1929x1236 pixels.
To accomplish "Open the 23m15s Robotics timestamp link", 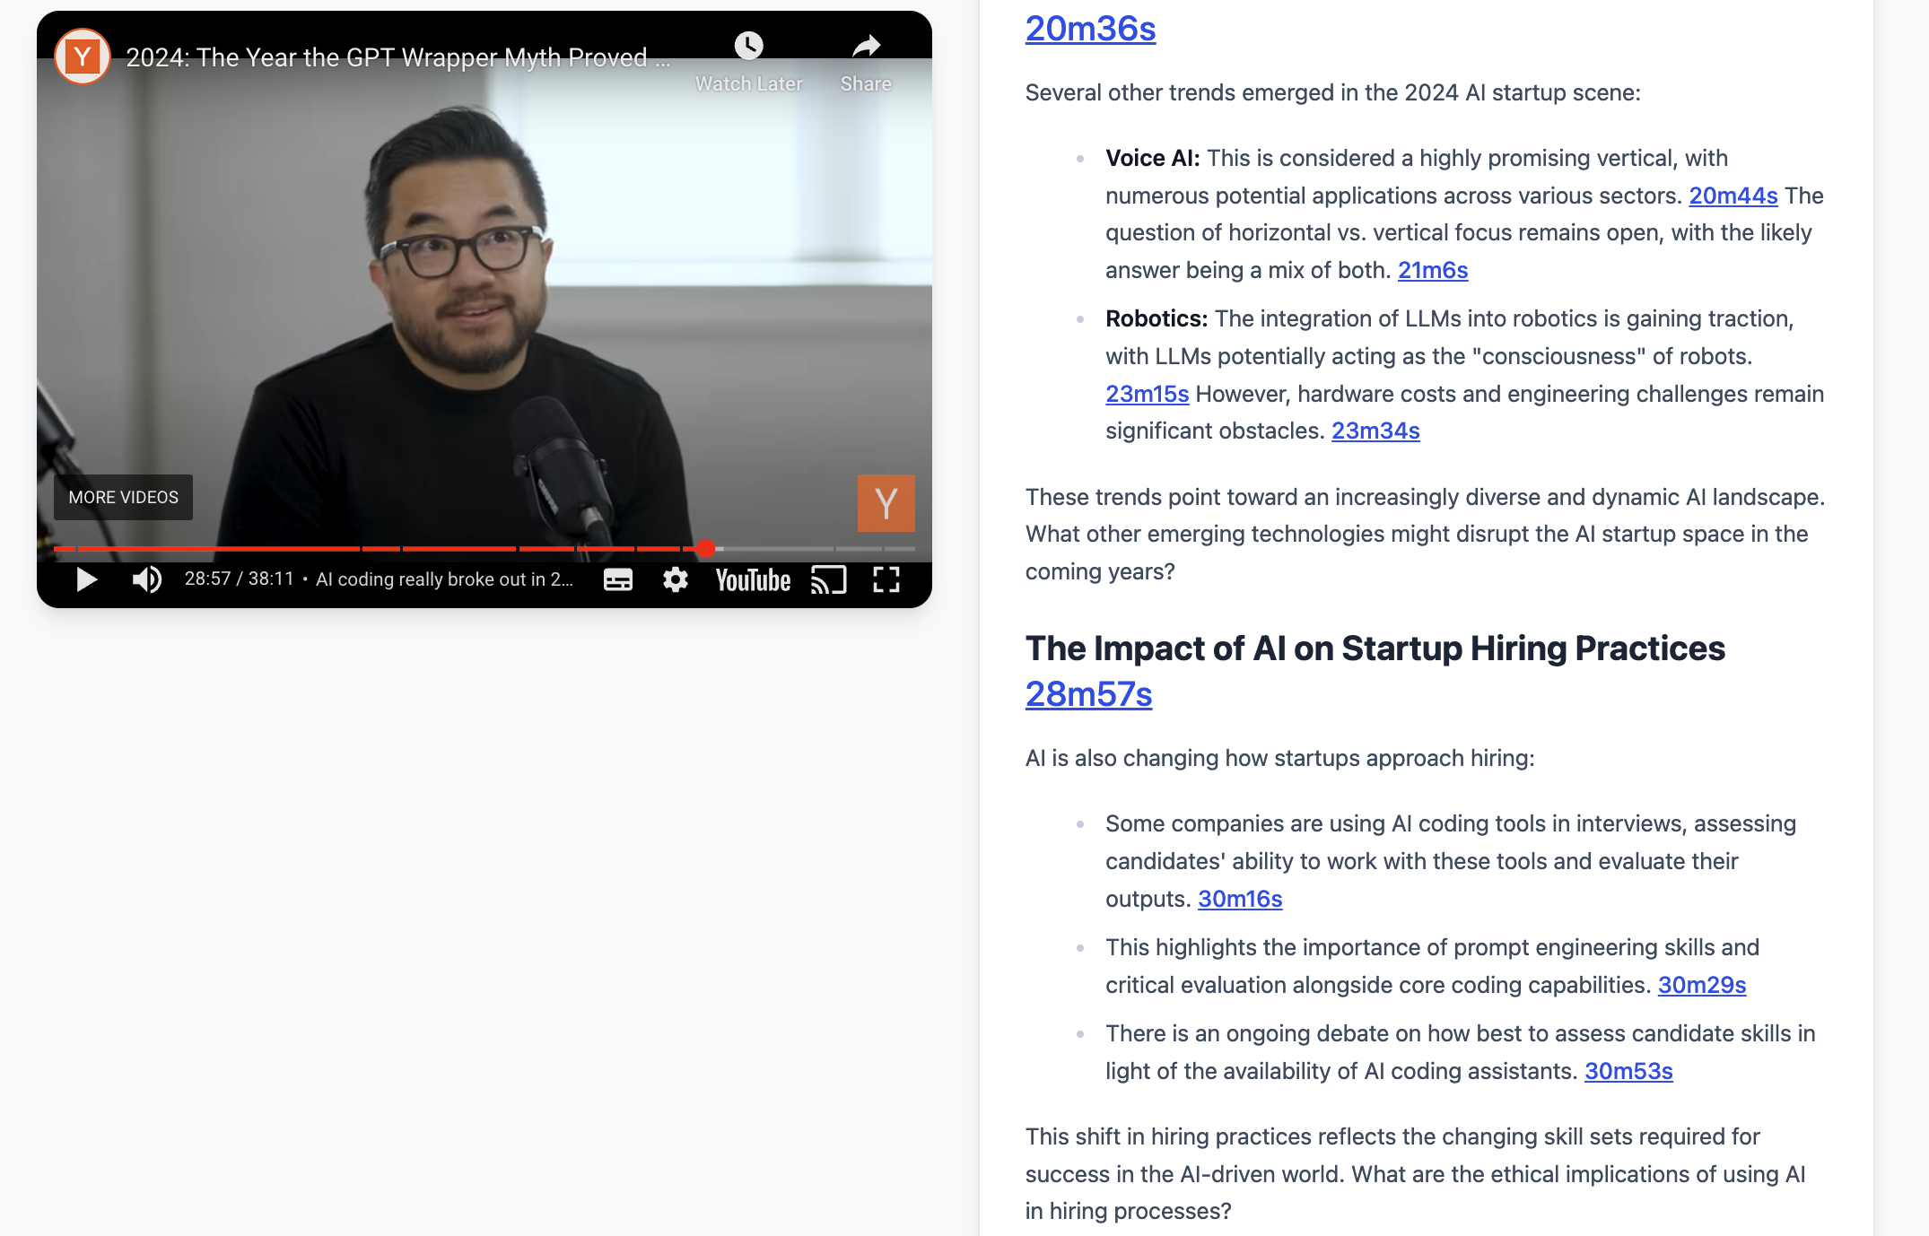I will [x=1147, y=394].
